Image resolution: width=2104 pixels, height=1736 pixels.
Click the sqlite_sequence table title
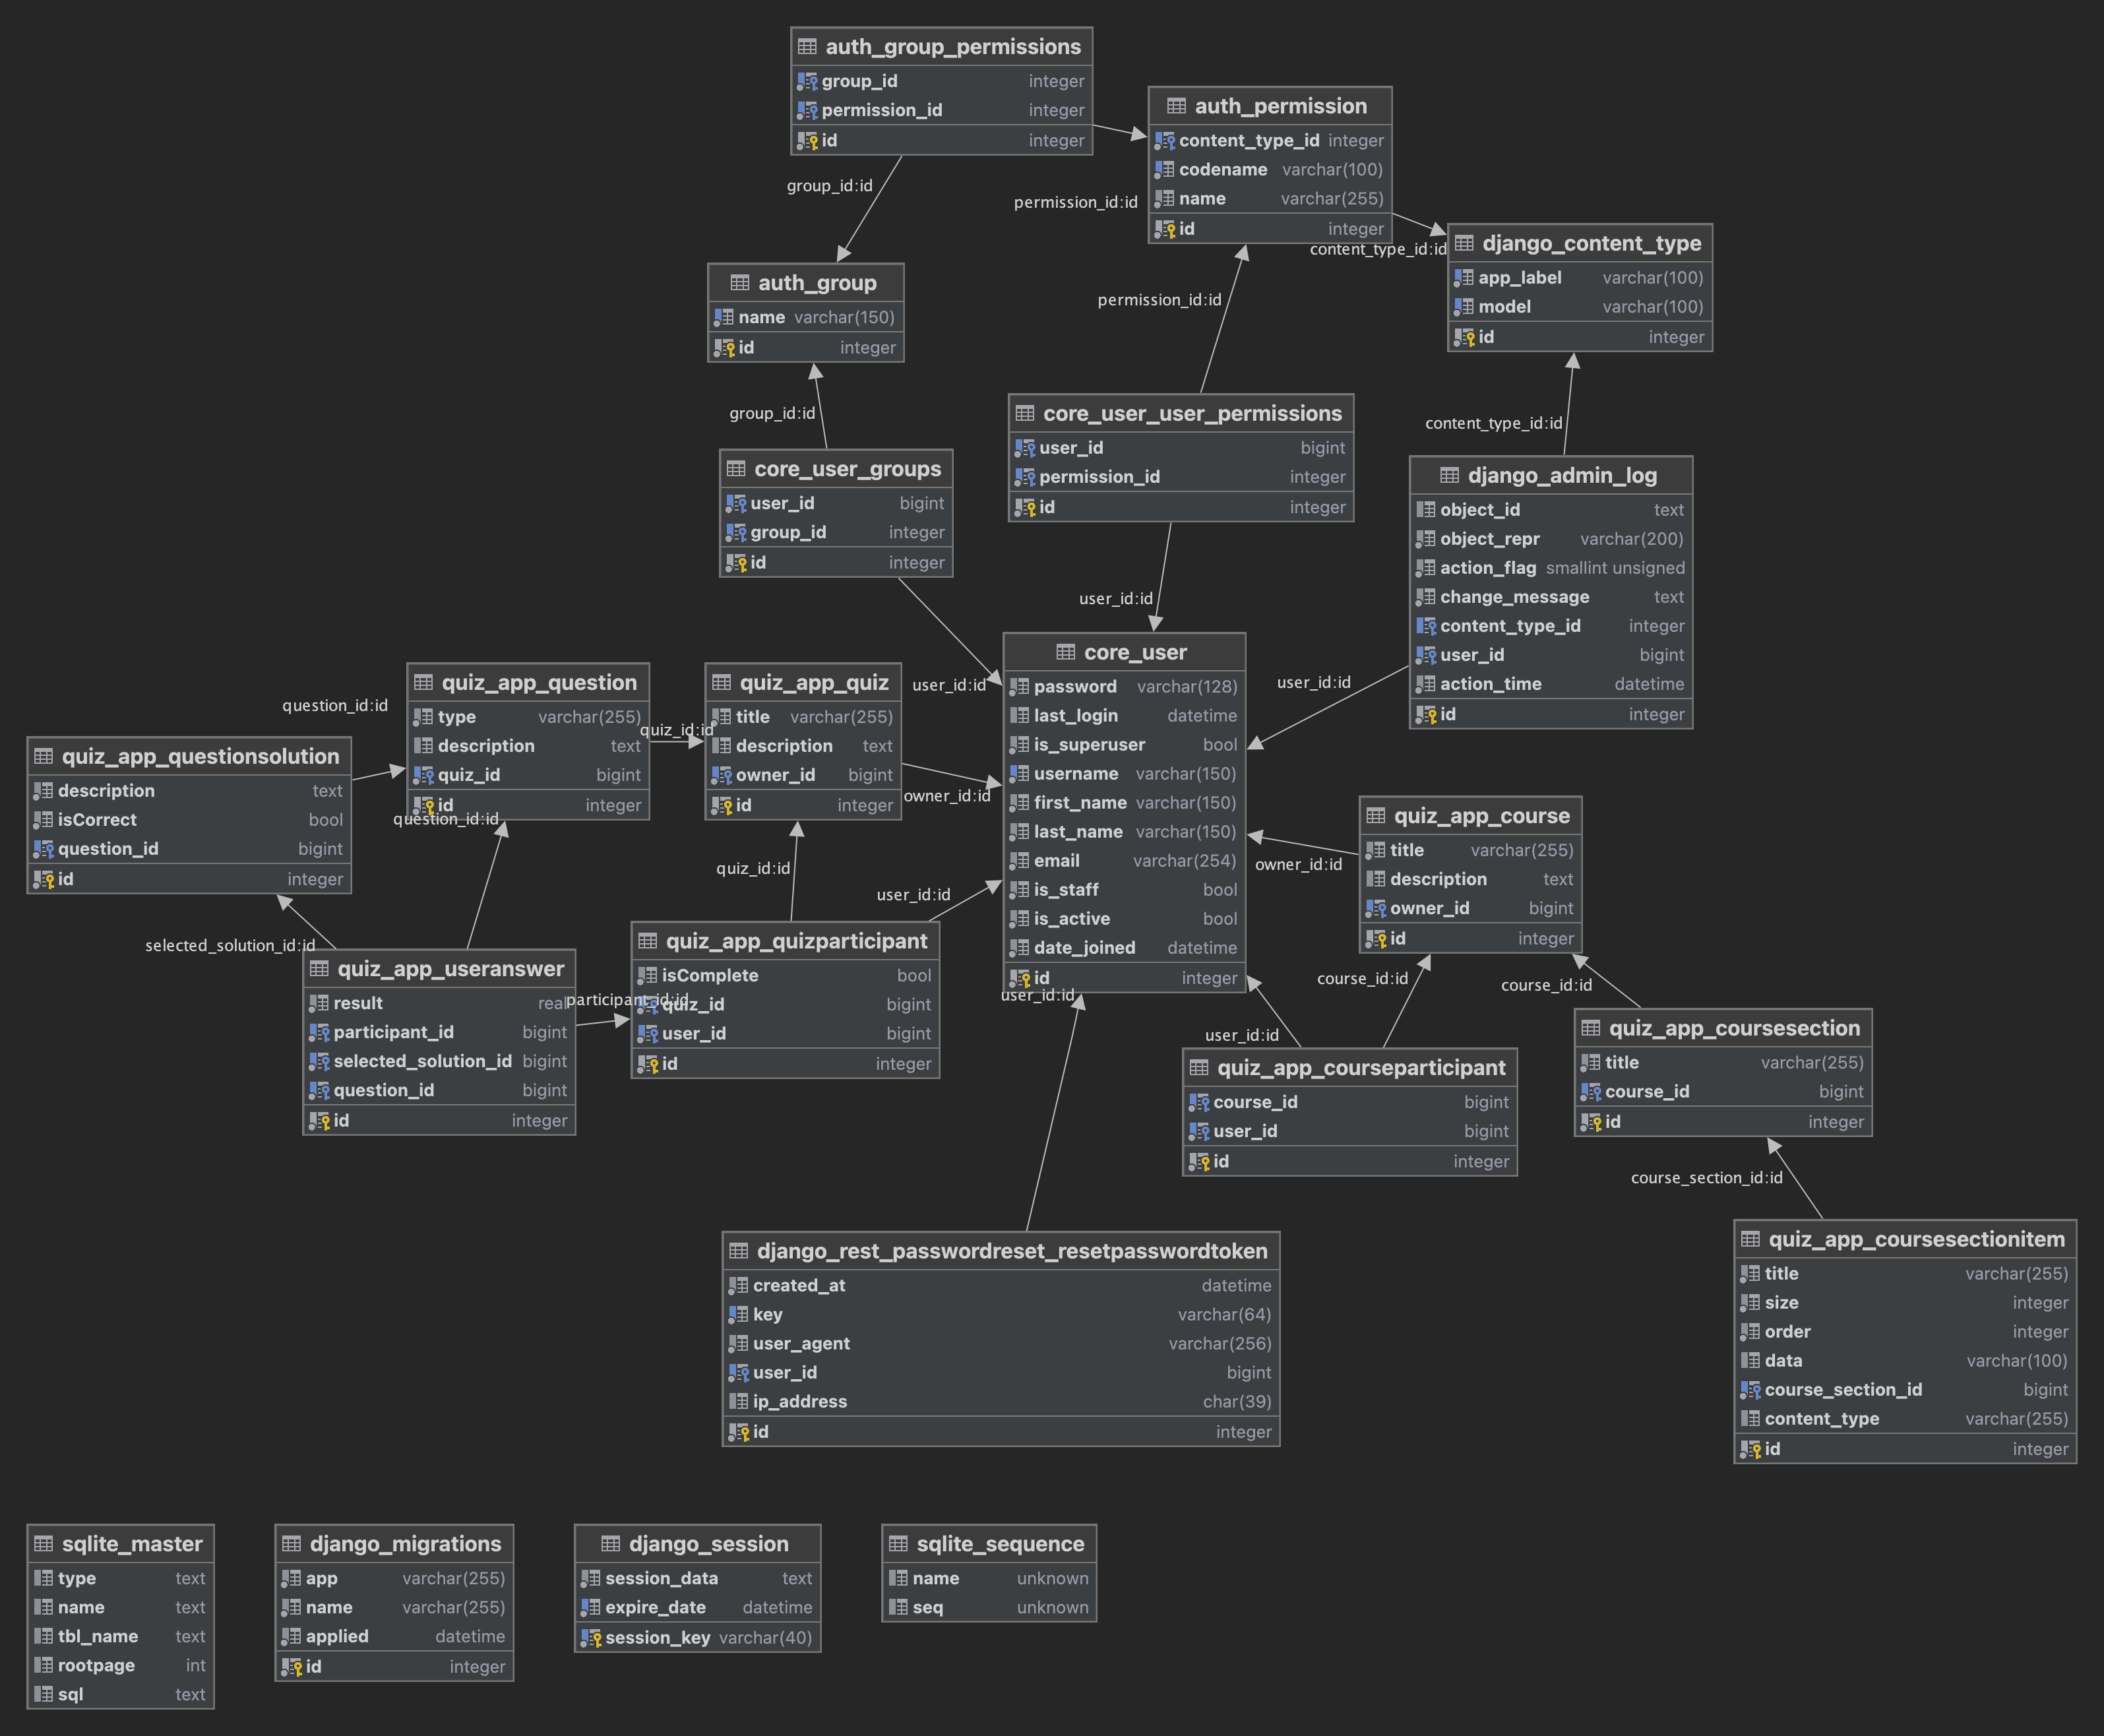point(1000,1544)
